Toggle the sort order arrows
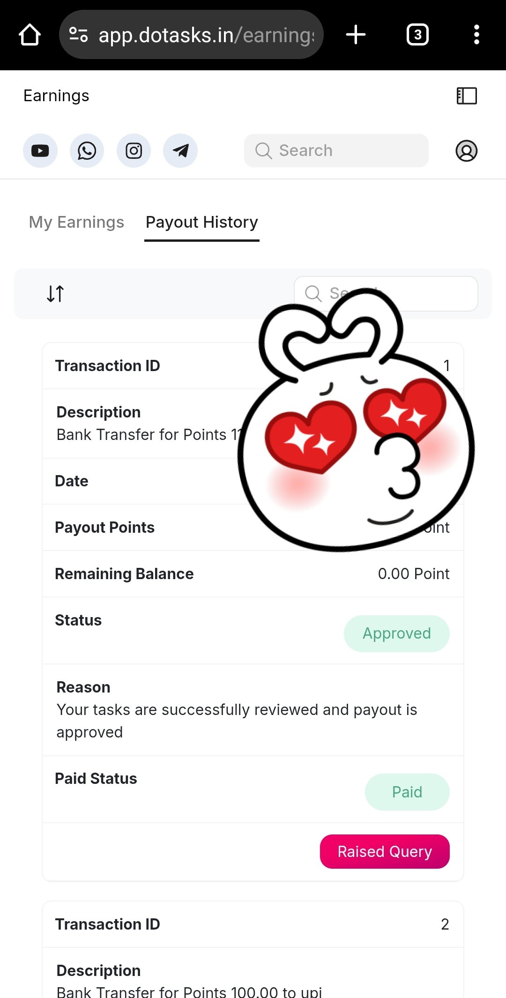The height and width of the screenshot is (998, 506). (55, 294)
